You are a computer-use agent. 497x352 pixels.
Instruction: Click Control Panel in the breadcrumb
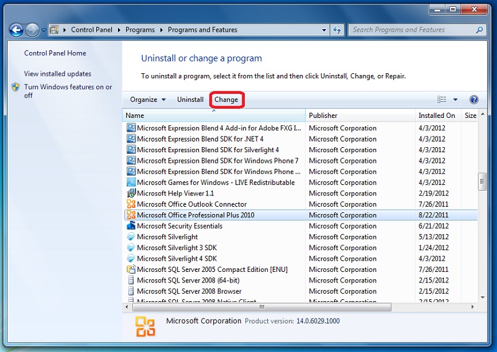(91, 30)
